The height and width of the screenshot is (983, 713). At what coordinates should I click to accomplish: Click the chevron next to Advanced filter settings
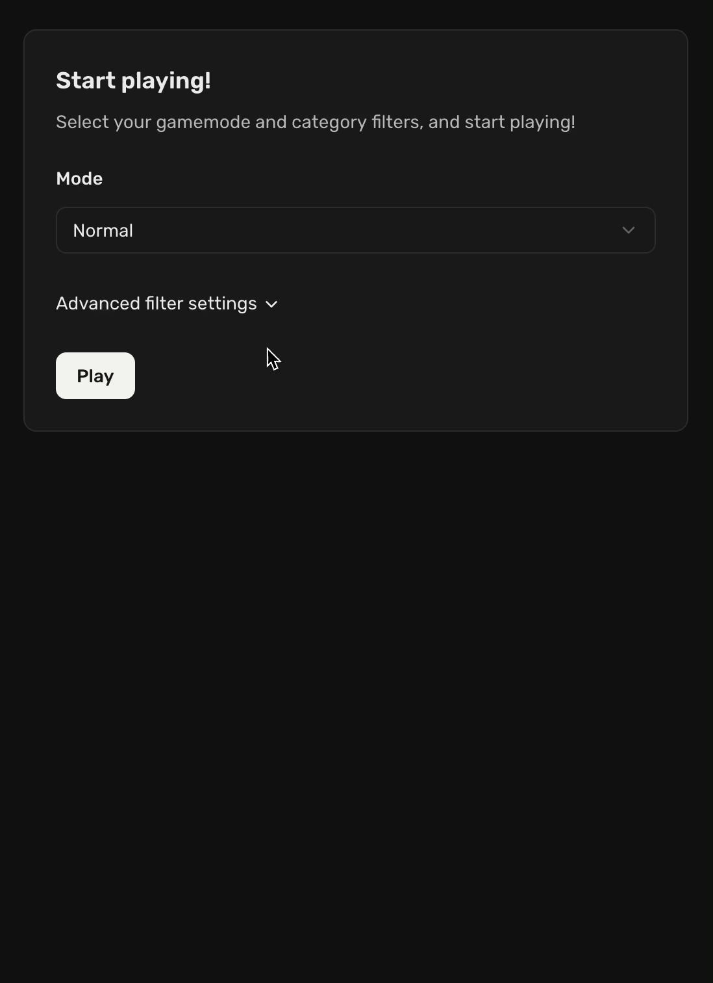271,304
